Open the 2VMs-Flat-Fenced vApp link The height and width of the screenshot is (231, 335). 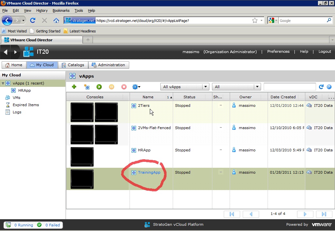point(154,128)
